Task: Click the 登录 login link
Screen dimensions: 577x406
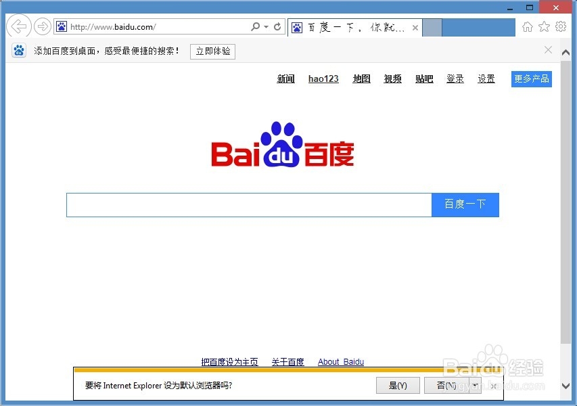Action: coord(455,78)
